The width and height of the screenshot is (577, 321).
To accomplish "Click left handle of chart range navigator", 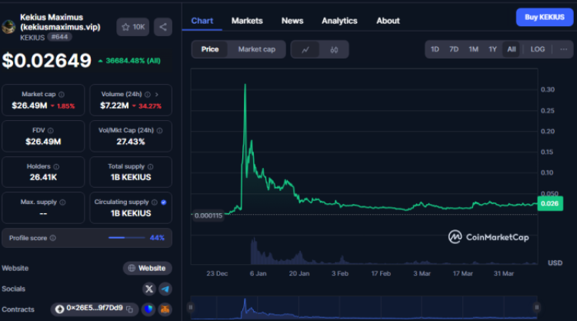I will [191, 307].
